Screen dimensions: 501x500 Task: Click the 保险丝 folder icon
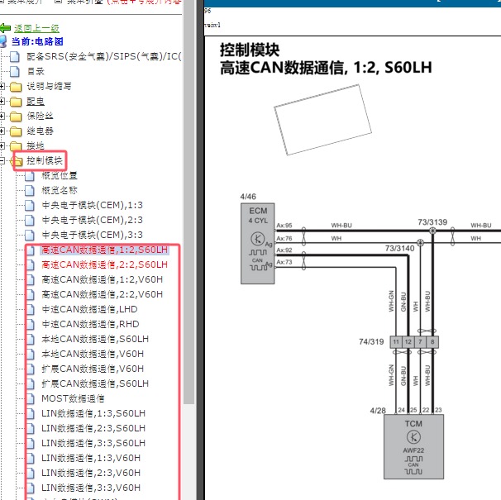point(15,116)
